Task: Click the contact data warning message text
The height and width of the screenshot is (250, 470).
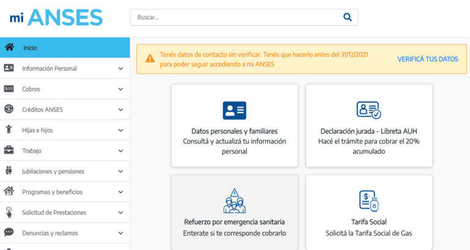Action: point(264,59)
